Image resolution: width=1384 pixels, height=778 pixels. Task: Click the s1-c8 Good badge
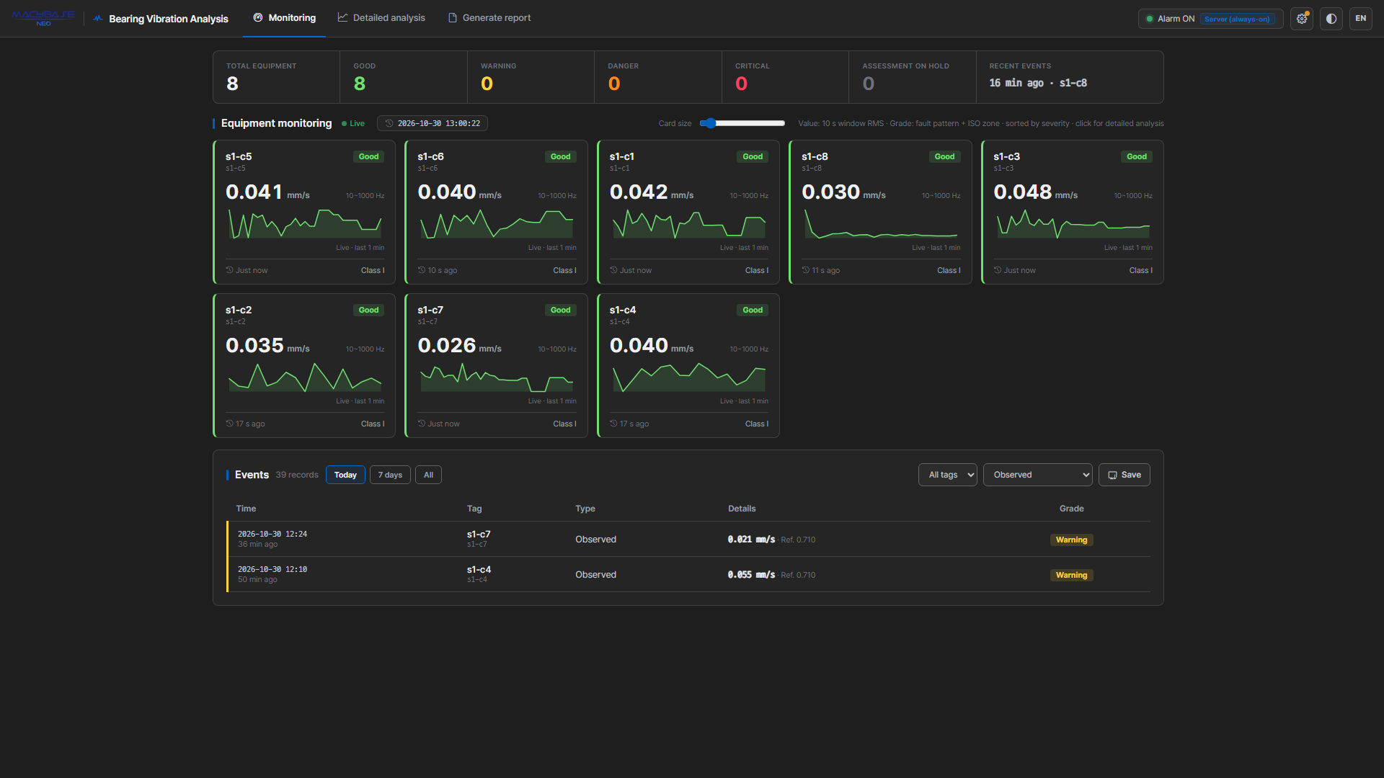click(944, 156)
